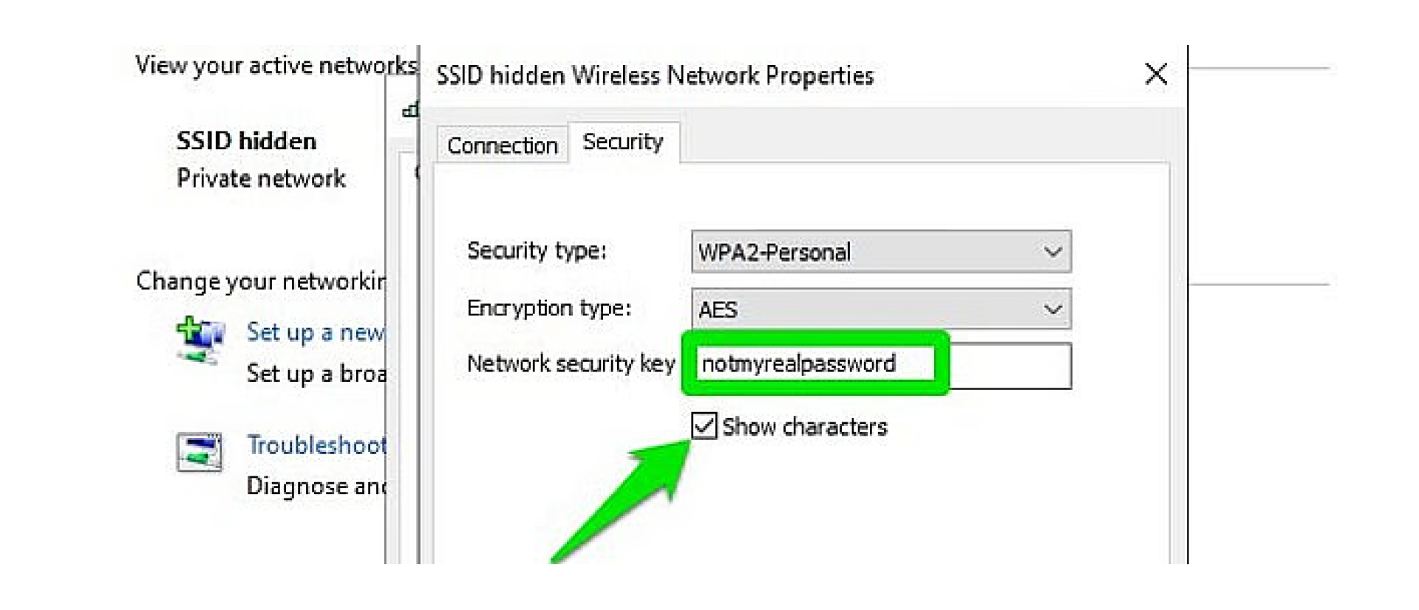Switch to the Connection tab
This screenshot has height=610, width=1419.
click(x=501, y=145)
